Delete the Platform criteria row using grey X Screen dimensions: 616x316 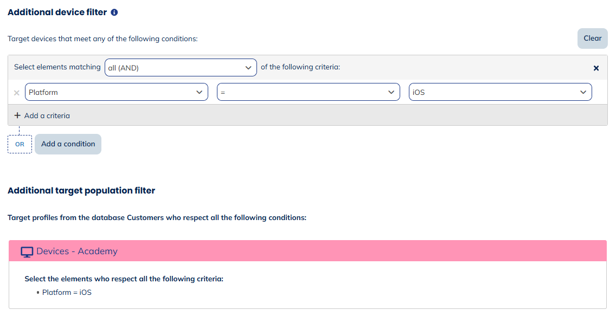[16, 93]
